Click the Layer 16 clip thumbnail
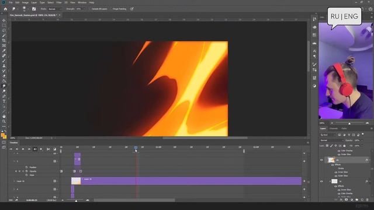The width and height of the screenshot is (374, 210). (76, 181)
